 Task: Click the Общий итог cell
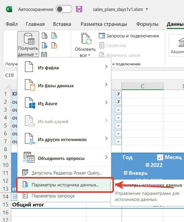click(49, 205)
